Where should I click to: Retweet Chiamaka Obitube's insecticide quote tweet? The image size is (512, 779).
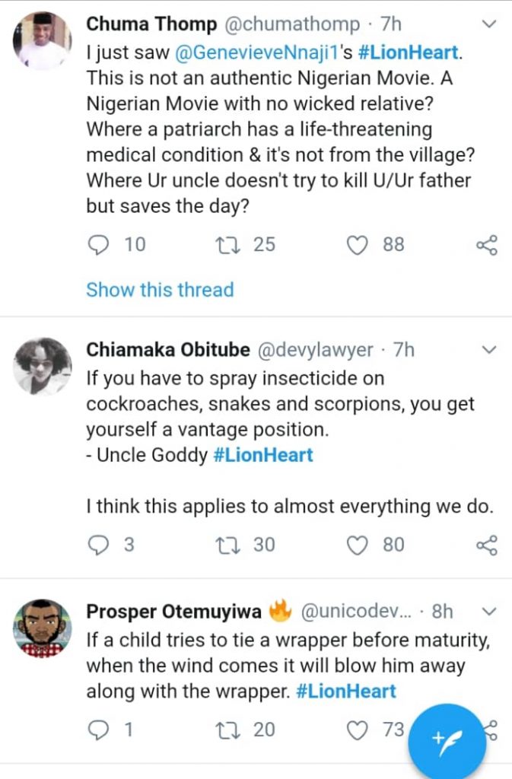click(x=226, y=545)
